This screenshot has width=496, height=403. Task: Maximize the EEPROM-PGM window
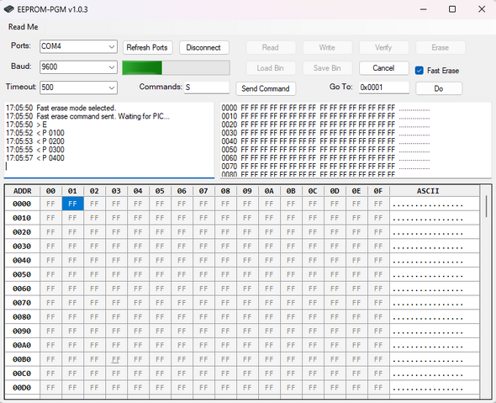[x=452, y=9]
